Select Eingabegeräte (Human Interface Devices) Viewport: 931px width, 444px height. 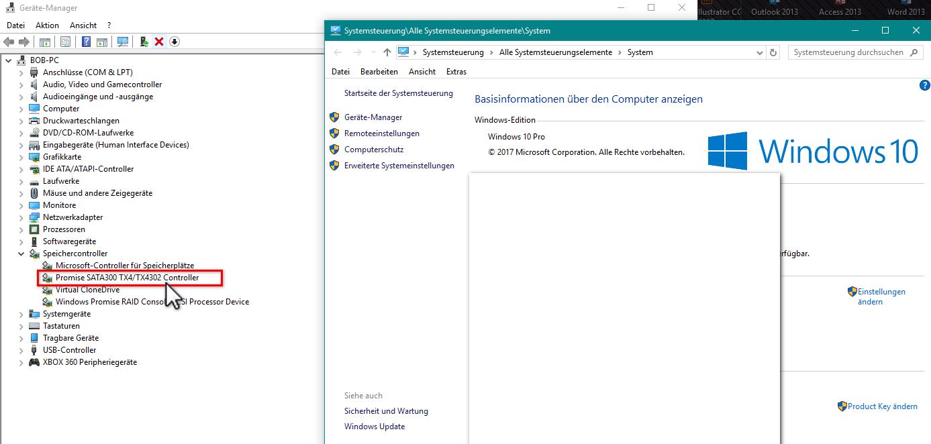click(115, 145)
